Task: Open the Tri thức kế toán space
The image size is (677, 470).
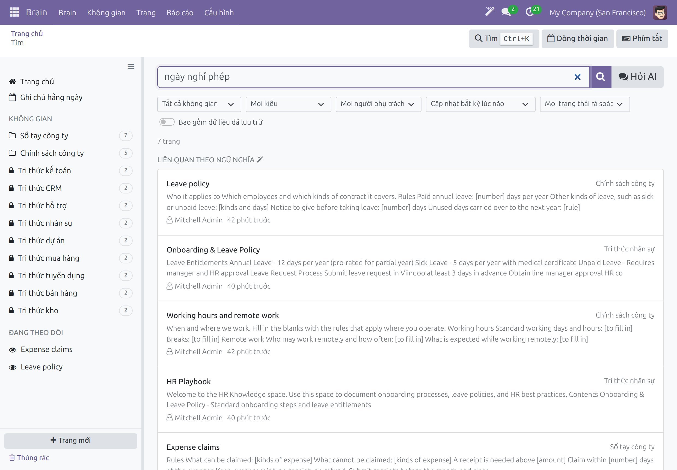Action: pyautogui.click(x=71, y=171)
